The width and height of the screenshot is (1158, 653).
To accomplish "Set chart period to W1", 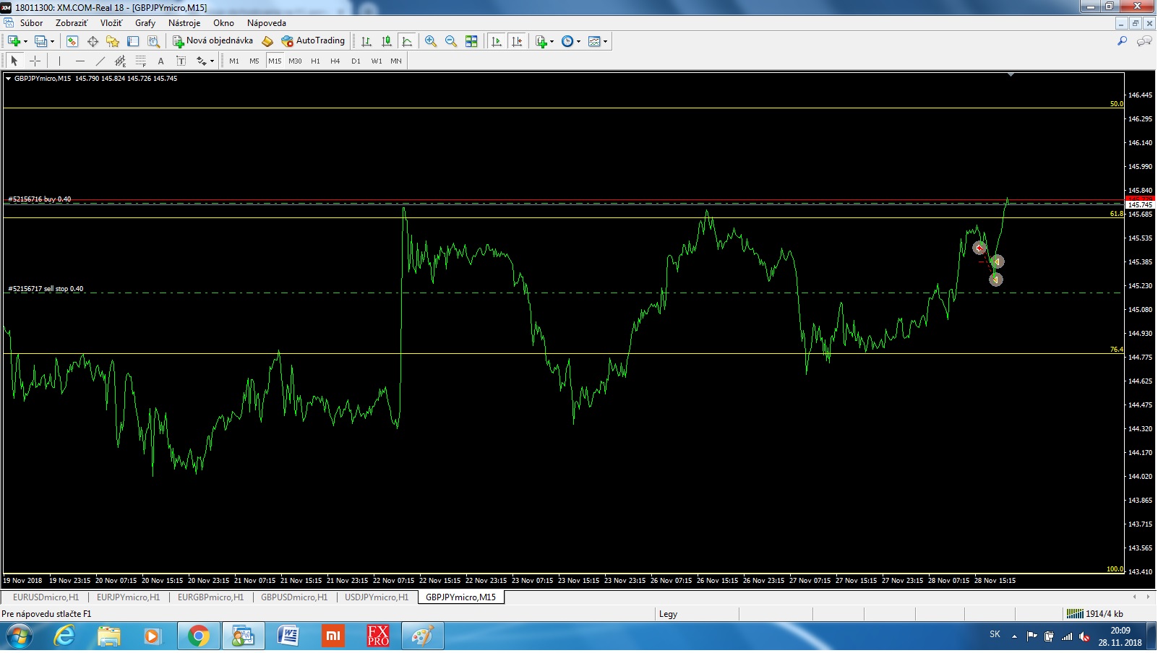I will (x=377, y=61).
